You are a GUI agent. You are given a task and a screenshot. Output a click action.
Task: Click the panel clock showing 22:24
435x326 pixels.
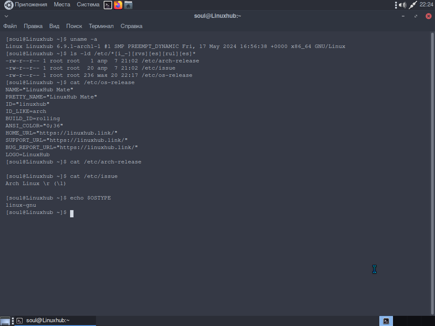[x=426, y=4]
